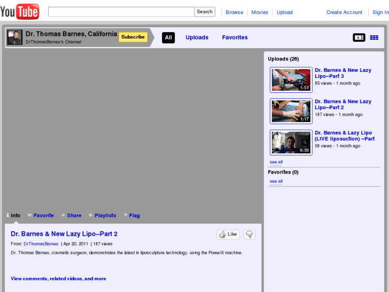This screenshot has height=292, width=389.
Task: Select the All channel filter
Action: 169,38
